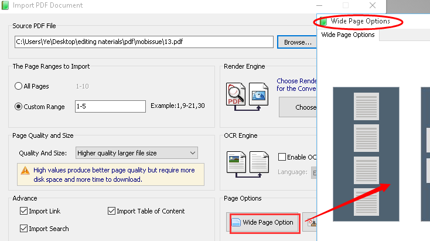This screenshot has width=430, height=241.
Task: Click the high values quality warning text
Action: [114, 175]
